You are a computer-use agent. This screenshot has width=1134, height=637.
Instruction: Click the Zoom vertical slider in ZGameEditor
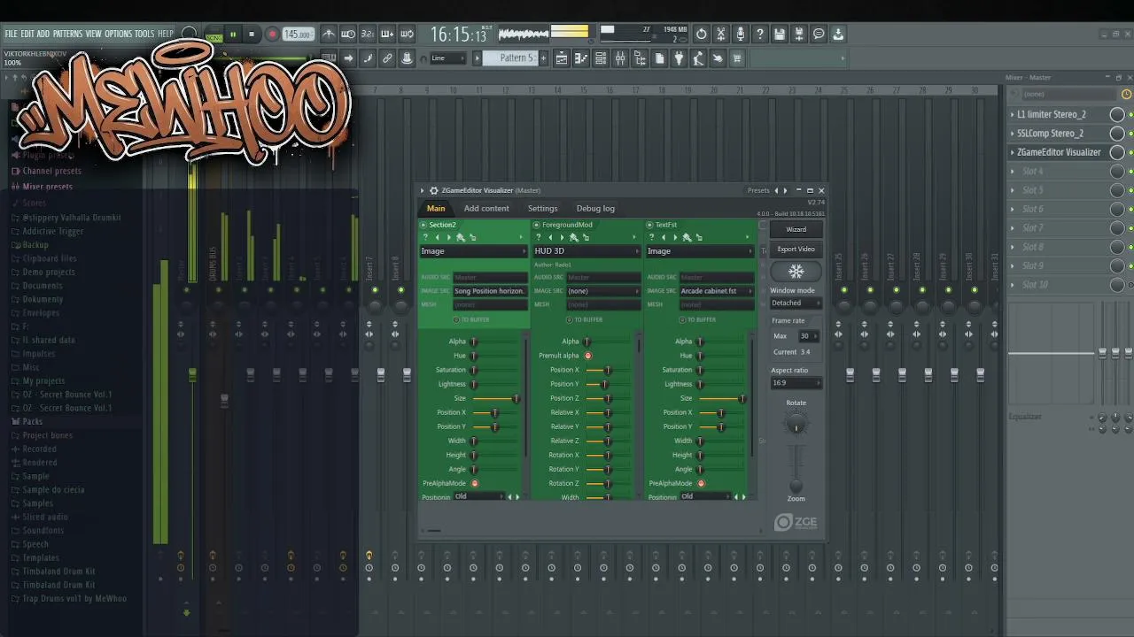pyautogui.click(x=796, y=470)
